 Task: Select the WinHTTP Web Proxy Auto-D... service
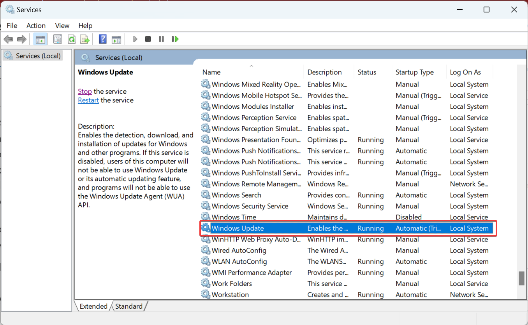tap(256, 240)
